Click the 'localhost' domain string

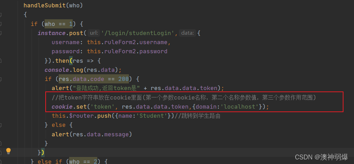tap(241, 107)
